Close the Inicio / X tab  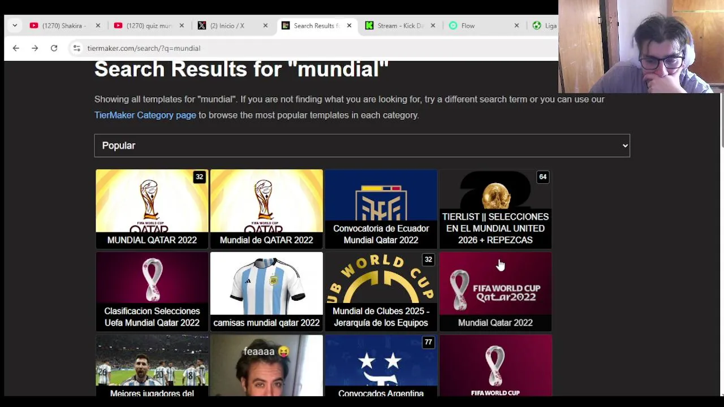tap(265, 25)
